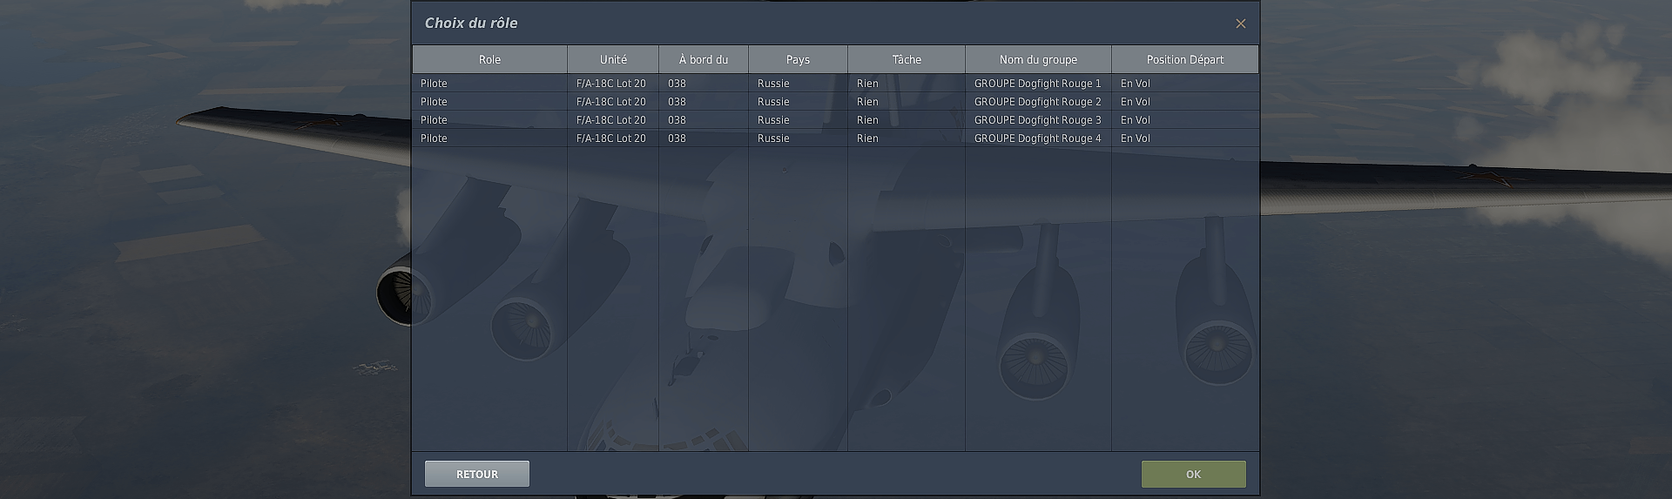1672x499 pixels.
Task: Click Russie in Dogfight Rouge 4 row
Action: coord(773,138)
